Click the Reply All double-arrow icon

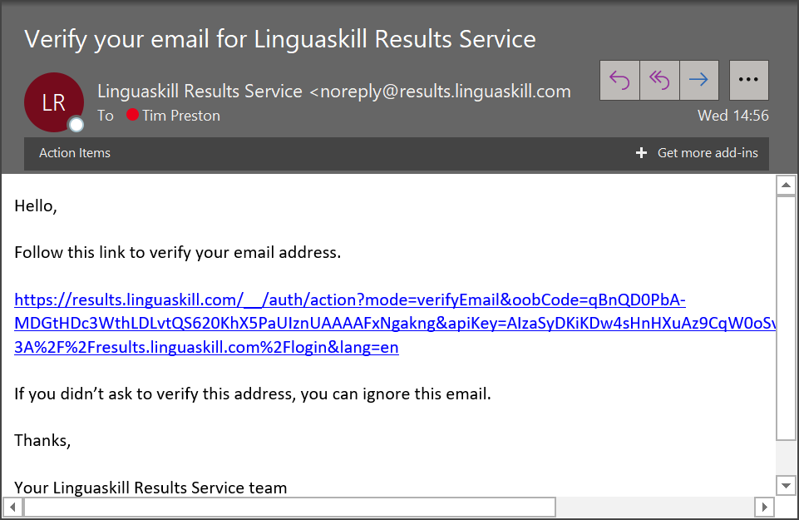coord(658,80)
